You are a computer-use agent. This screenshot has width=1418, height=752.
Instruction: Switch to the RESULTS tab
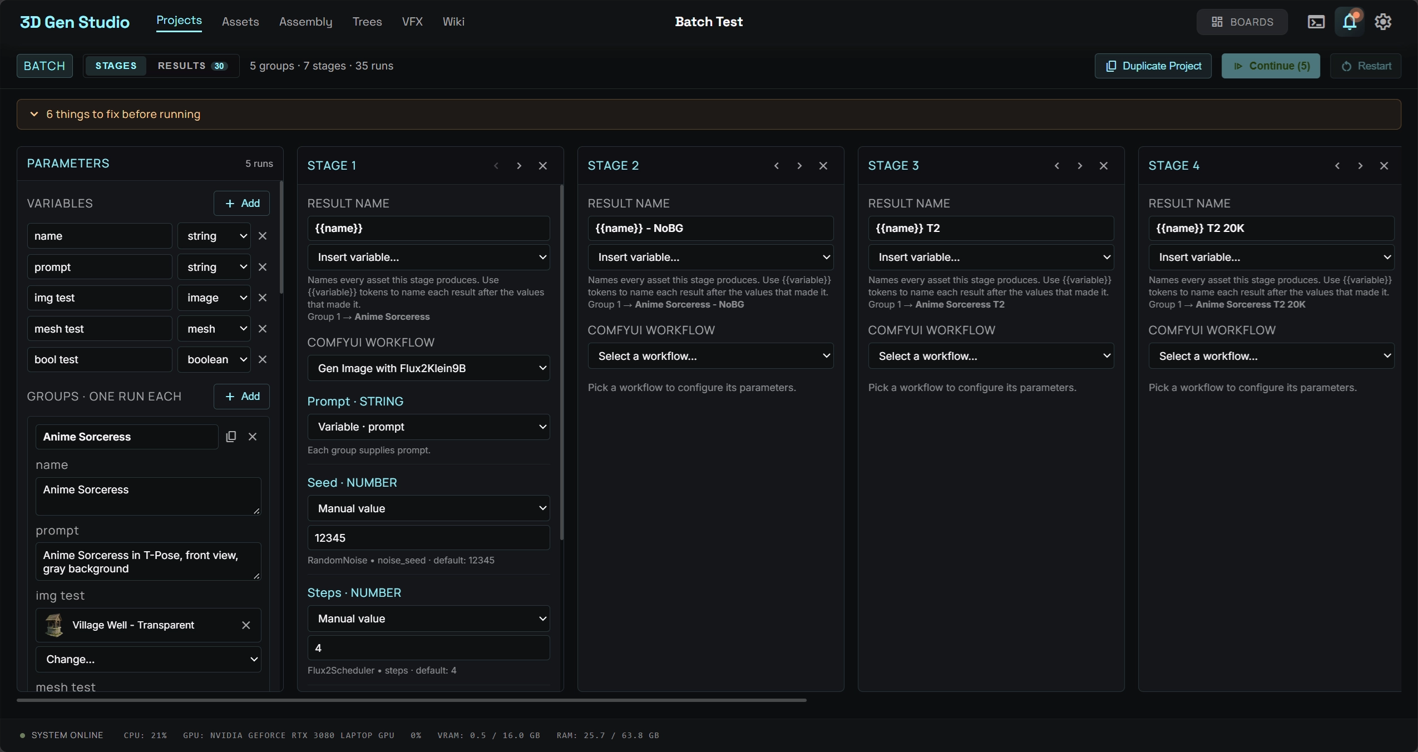(192, 66)
